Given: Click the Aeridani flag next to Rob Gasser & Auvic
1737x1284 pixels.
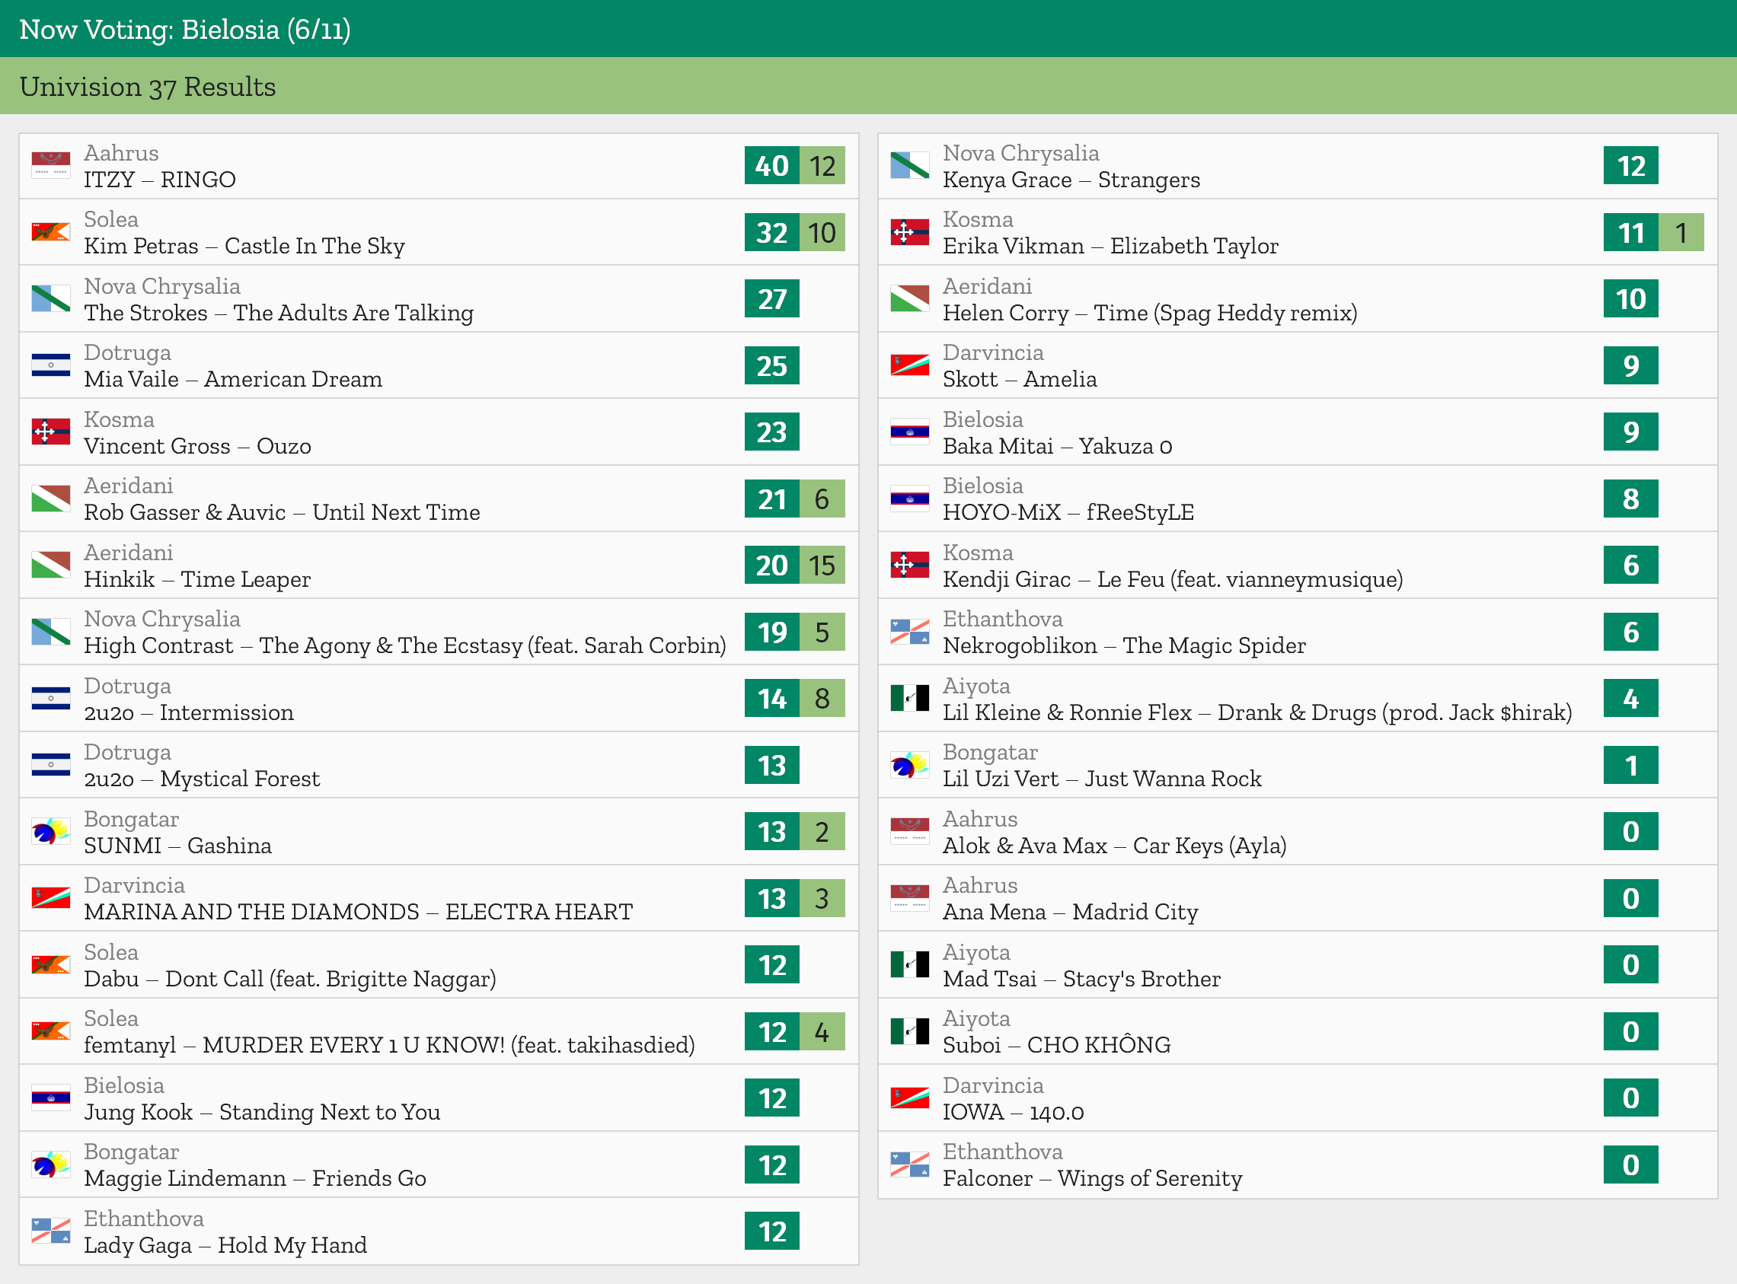Looking at the screenshot, I should [x=50, y=499].
